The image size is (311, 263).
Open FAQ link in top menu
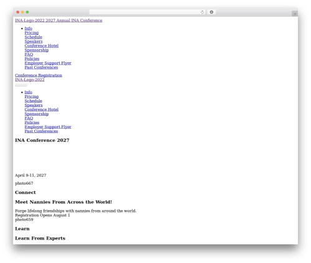point(29,54)
